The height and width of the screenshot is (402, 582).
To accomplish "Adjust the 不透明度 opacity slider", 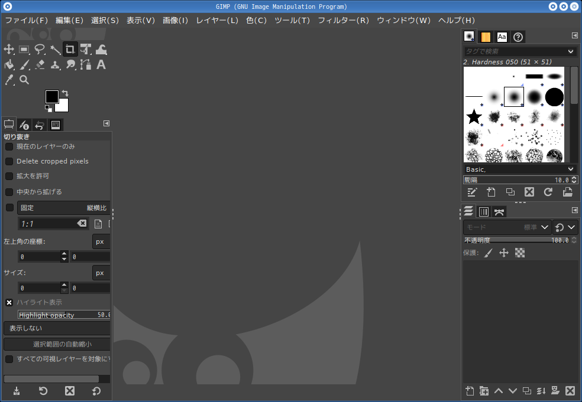I will click(517, 240).
